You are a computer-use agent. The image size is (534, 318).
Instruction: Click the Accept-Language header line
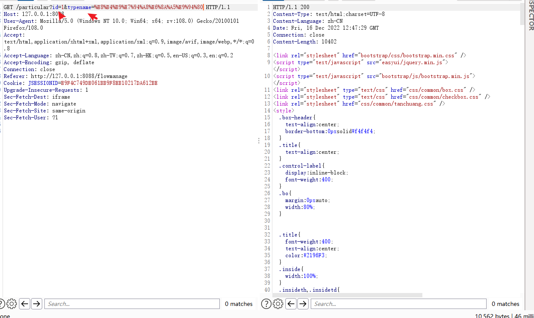119,56
